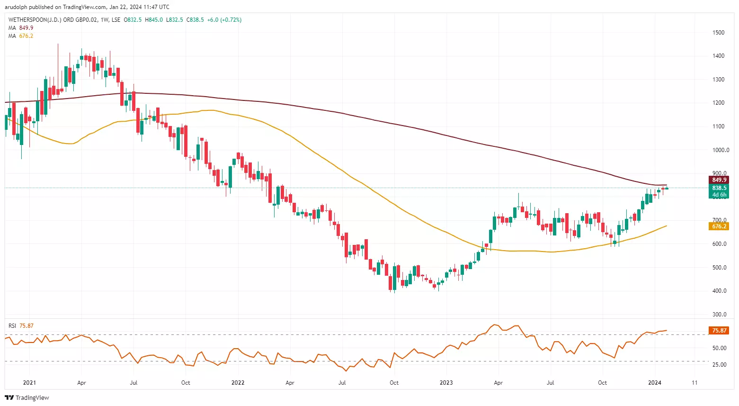Viewport: 739px width, 406px height.
Task: Click the 500.0 price axis label
Action: click(719, 268)
